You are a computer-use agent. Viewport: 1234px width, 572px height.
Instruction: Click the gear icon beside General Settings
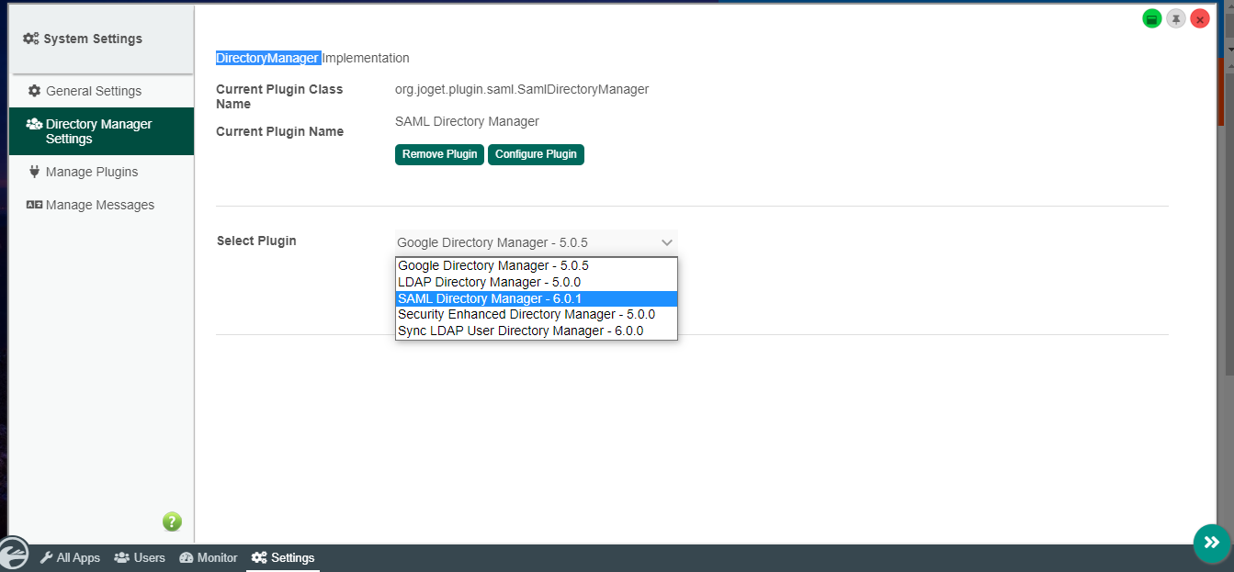click(35, 91)
